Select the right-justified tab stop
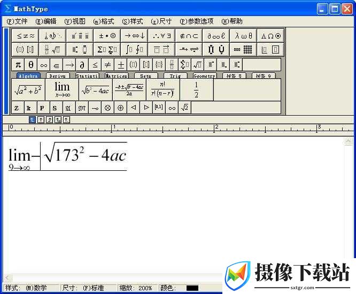 50,119
